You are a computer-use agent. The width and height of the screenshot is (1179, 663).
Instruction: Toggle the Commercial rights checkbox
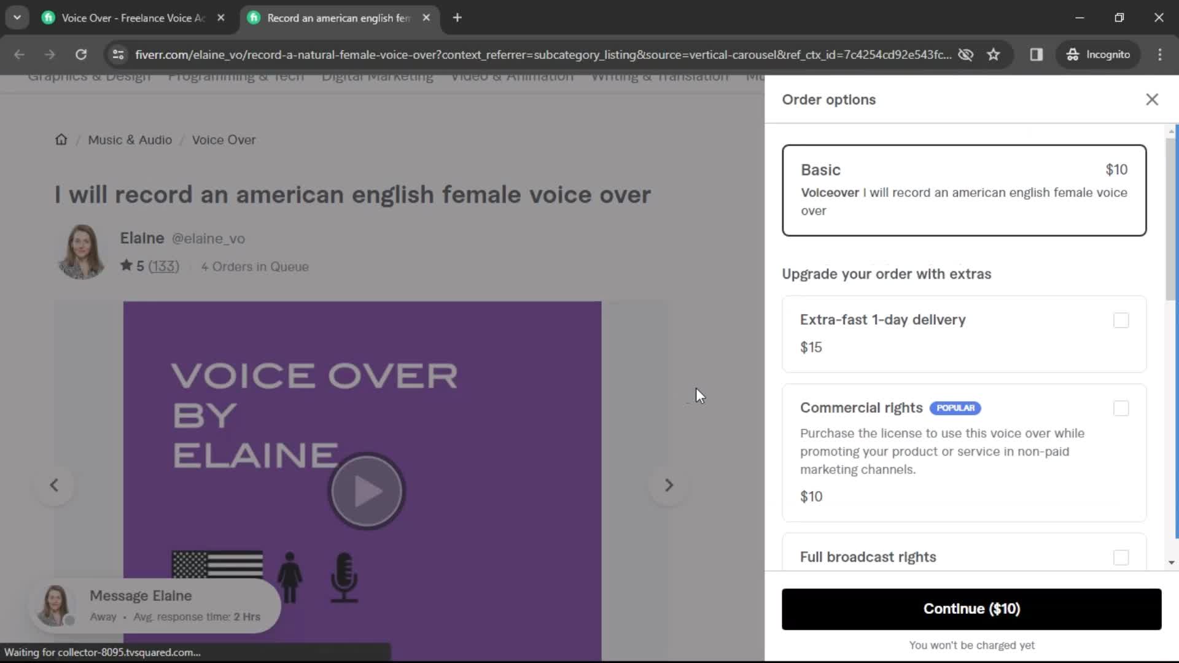[x=1121, y=407]
